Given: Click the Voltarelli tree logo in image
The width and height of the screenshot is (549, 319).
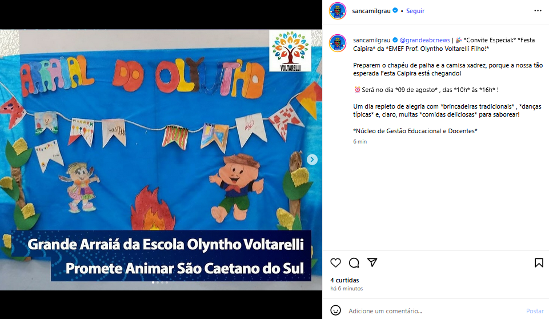Looking at the screenshot, I should point(290,50).
